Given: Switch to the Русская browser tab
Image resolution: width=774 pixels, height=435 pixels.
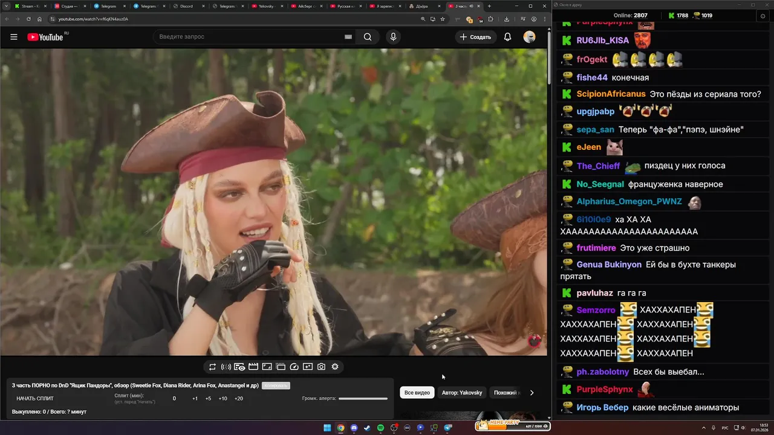Looking at the screenshot, I should tap(348, 6).
